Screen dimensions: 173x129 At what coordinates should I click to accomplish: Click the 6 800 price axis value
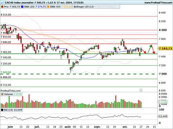162,83
